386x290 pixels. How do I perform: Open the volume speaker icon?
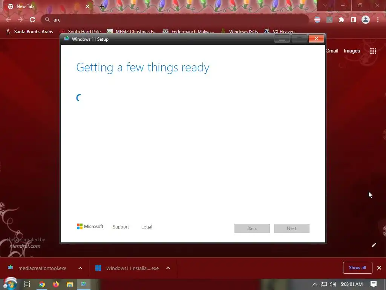332,284
